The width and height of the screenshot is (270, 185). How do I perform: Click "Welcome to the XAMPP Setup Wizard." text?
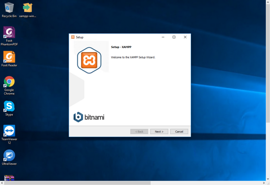(133, 57)
